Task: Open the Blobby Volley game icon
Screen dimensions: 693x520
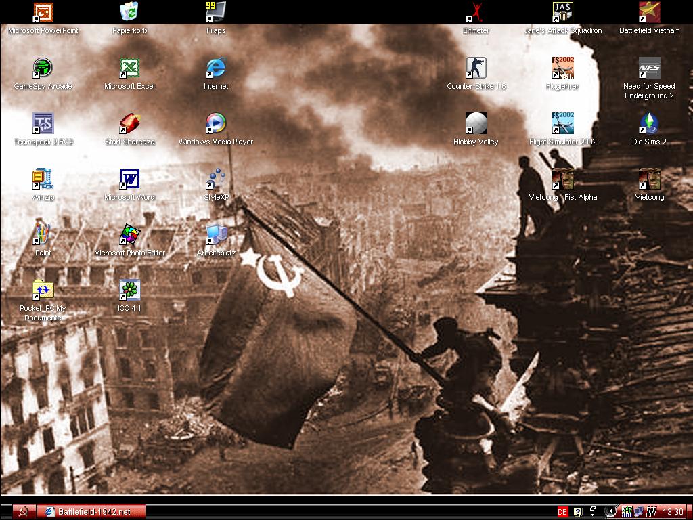Action: pyautogui.click(x=476, y=123)
